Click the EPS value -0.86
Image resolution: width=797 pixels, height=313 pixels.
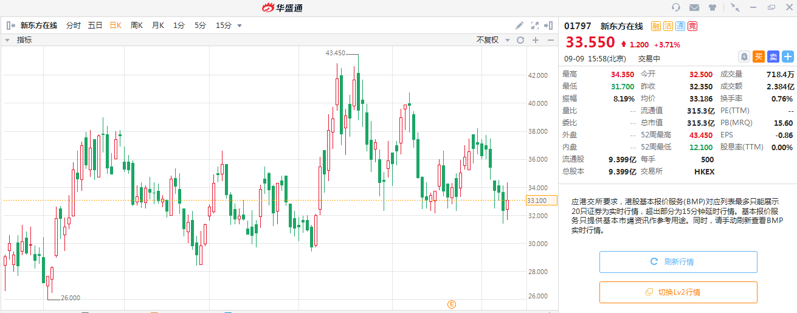784,135
